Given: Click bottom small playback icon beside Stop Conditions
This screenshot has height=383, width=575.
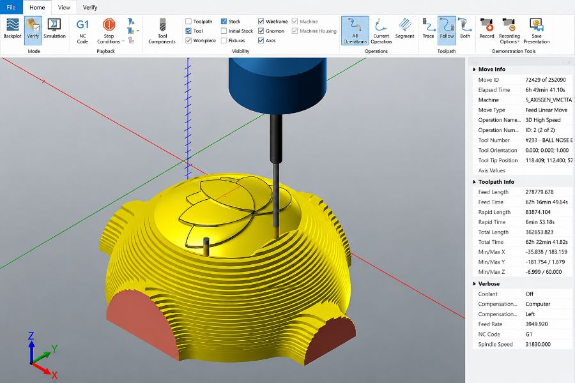Looking at the screenshot, I should pos(131,40).
